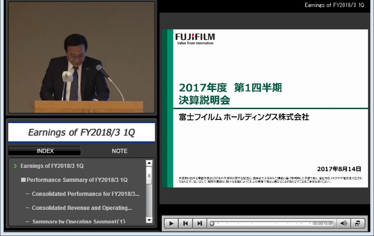Image resolution: width=374 pixels, height=236 pixels.
Task: Click the FUJIFILM logo on the slide
Action: 195,39
